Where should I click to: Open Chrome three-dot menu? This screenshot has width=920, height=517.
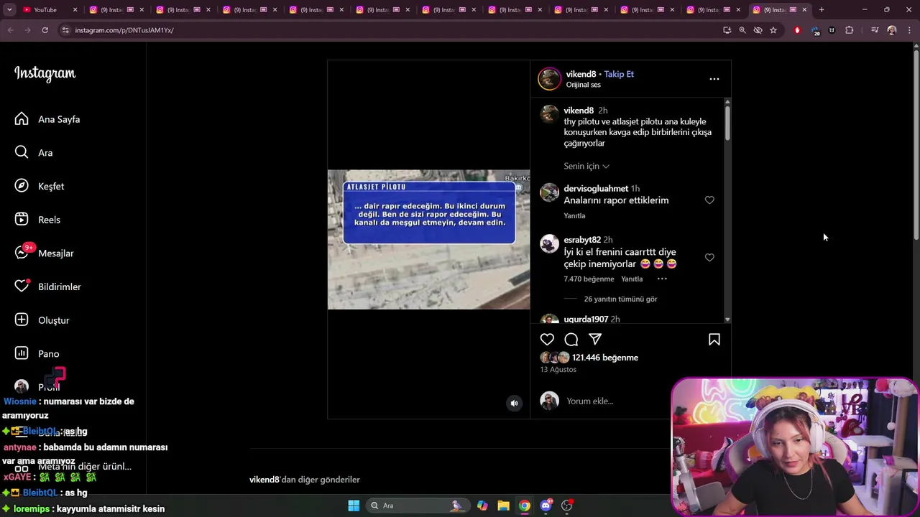pyautogui.click(x=910, y=30)
